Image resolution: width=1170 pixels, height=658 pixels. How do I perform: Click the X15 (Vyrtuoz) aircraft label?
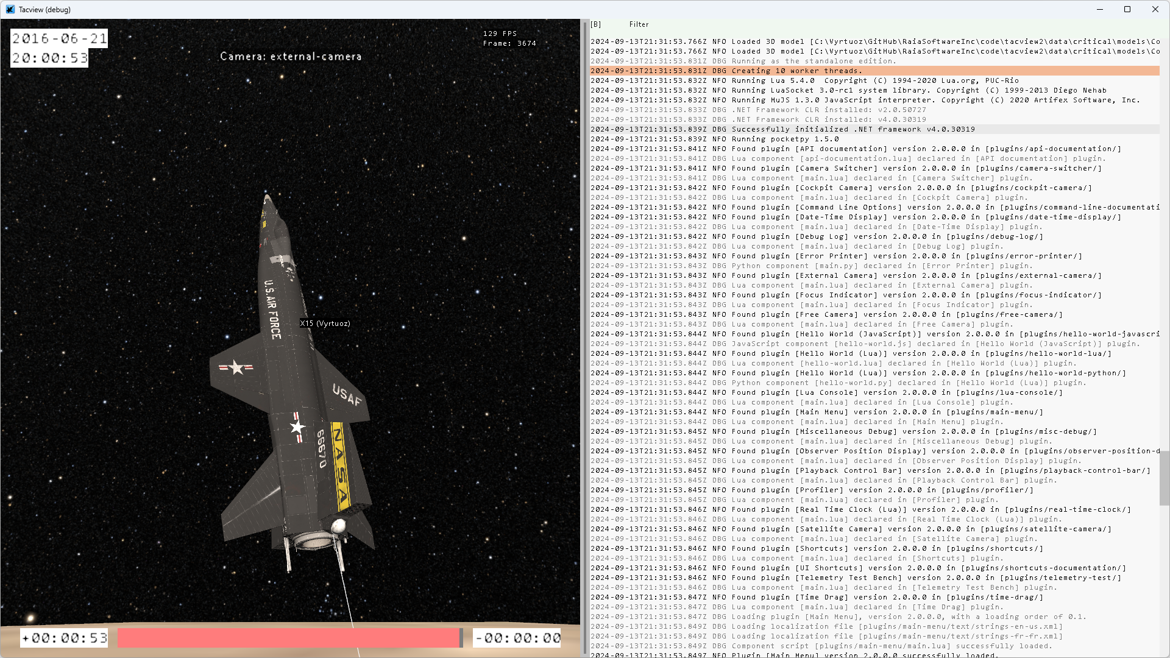click(x=325, y=324)
